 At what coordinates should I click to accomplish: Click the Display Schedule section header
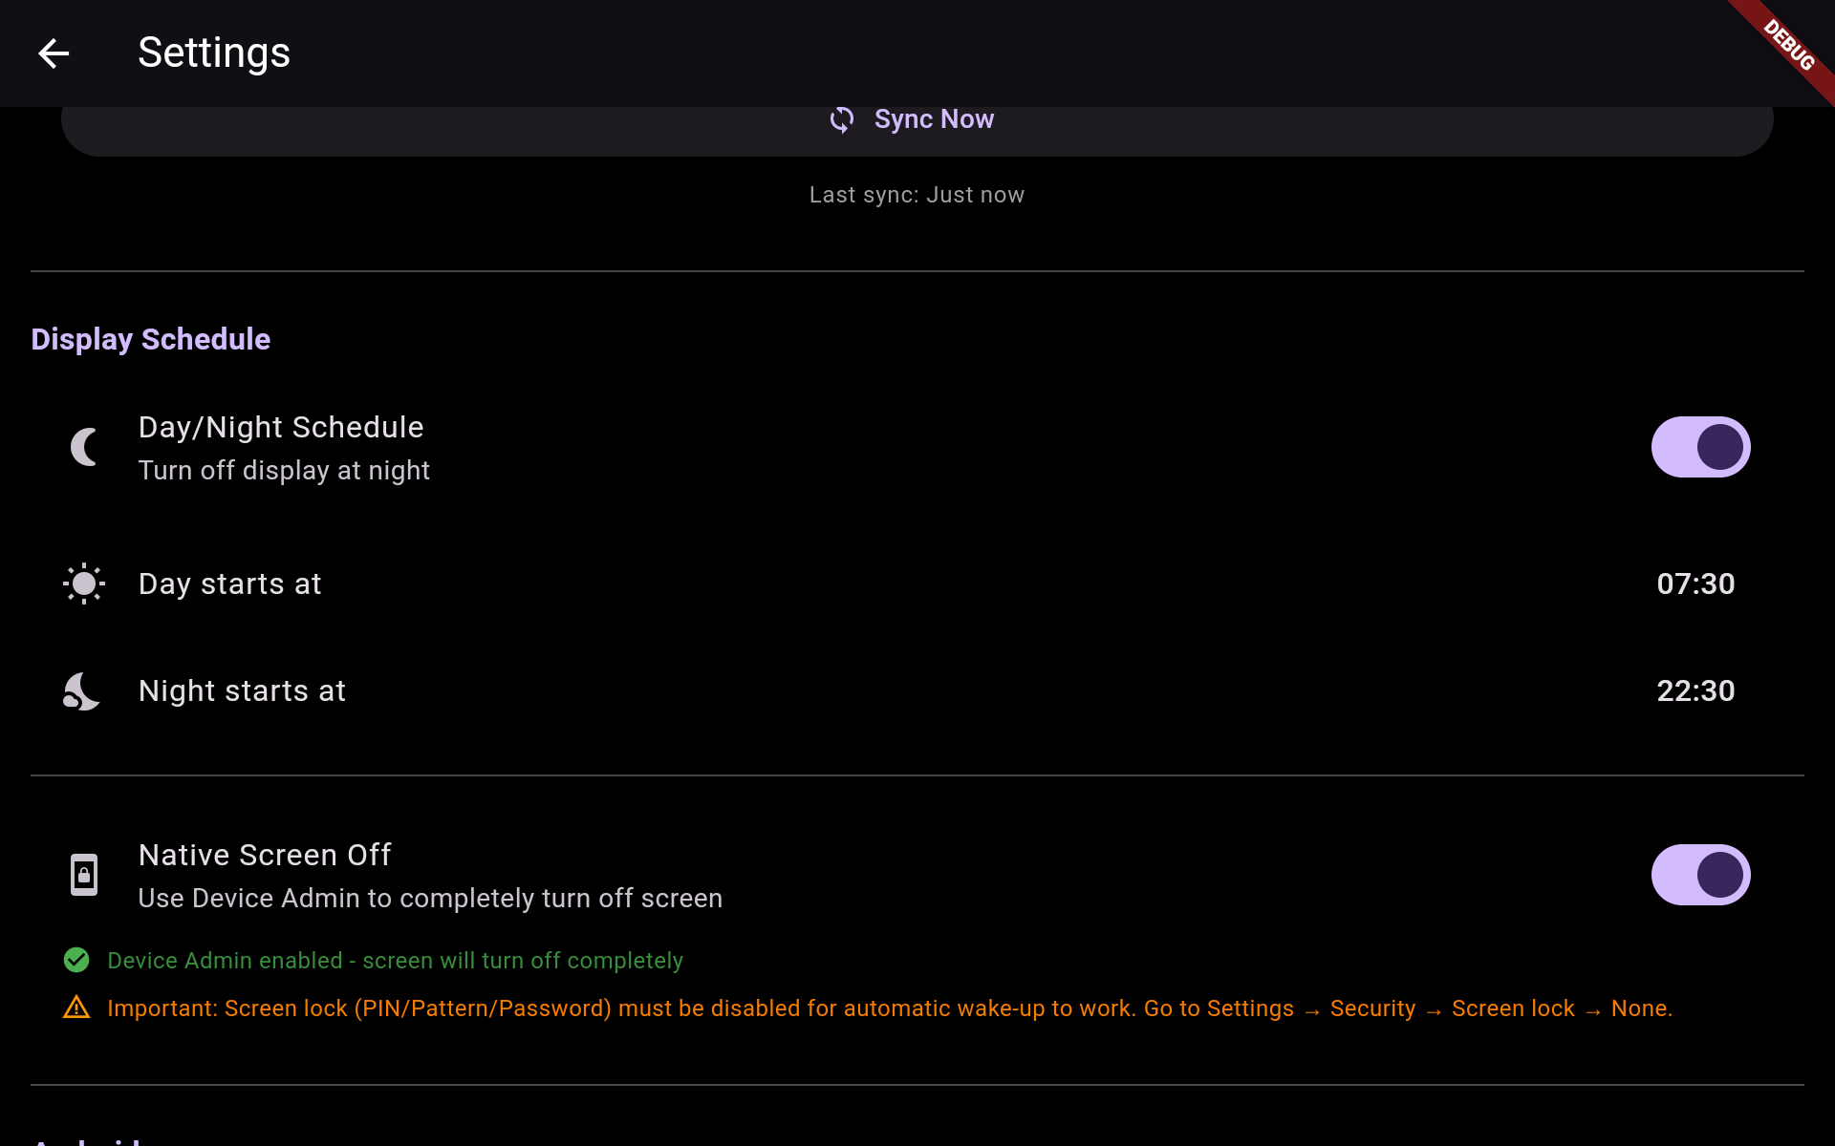click(x=151, y=339)
